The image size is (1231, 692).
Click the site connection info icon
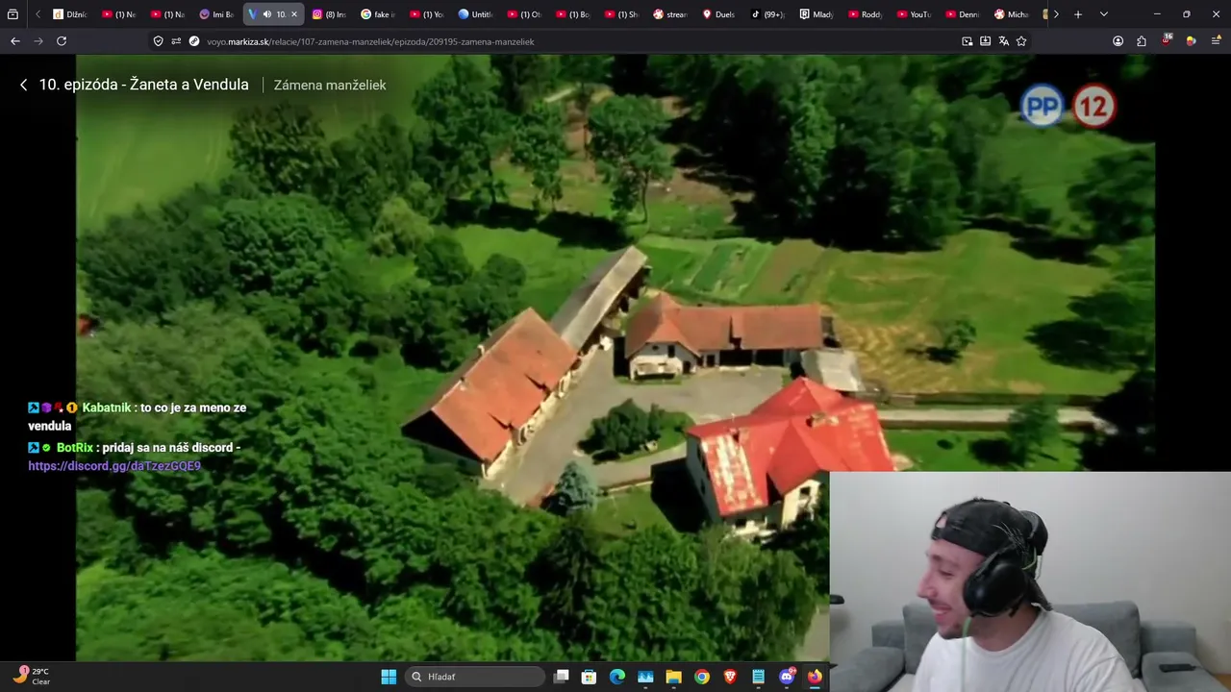(194, 41)
